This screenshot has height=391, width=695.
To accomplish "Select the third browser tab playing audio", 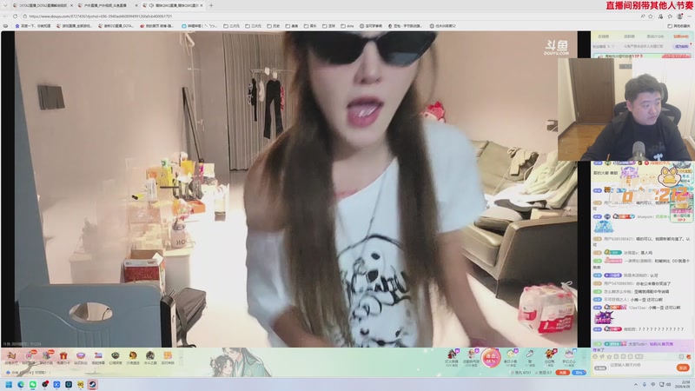I will click(x=173, y=5).
